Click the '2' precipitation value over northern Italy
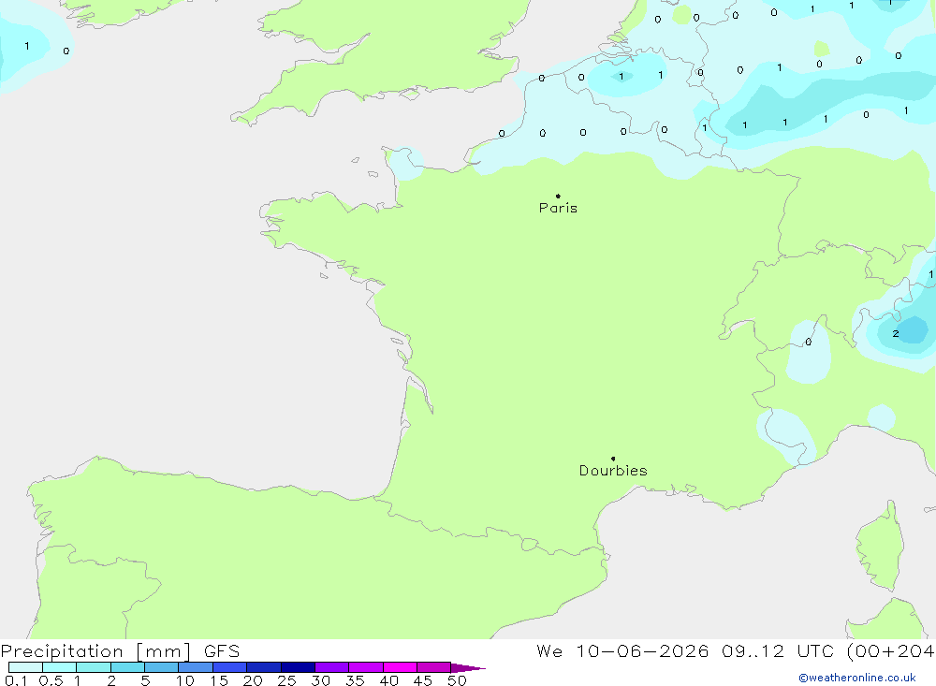Screen dimensions: 936x686 point(896,334)
